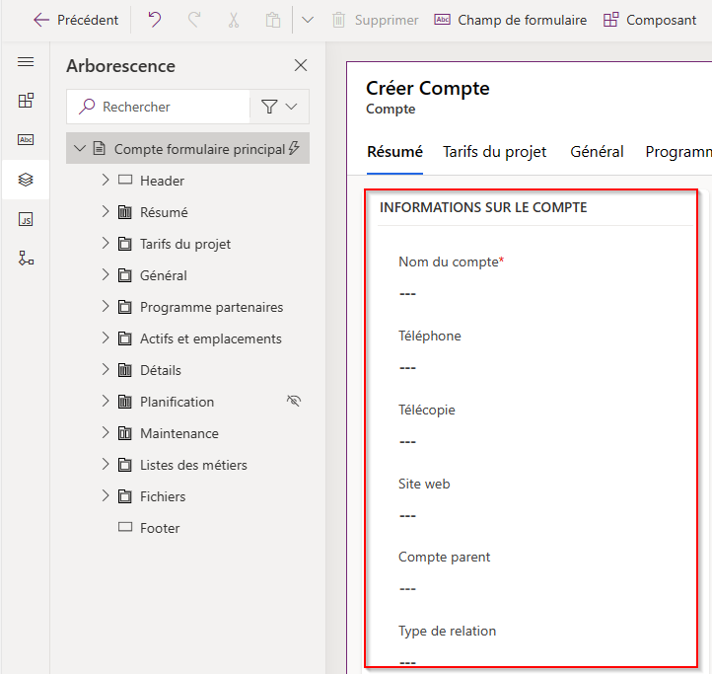The width and height of the screenshot is (712, 674).
Task: Click the Composant toolbar button
Action: coord(650,20)
